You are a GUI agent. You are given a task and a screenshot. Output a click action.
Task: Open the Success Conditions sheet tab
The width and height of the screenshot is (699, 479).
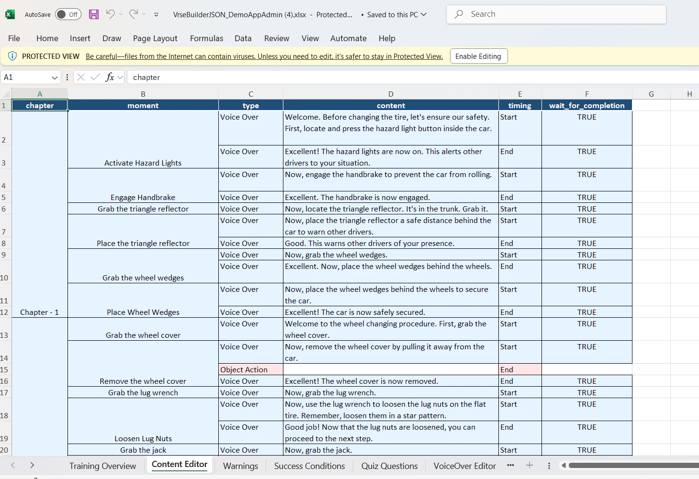(x=309, y=466)
